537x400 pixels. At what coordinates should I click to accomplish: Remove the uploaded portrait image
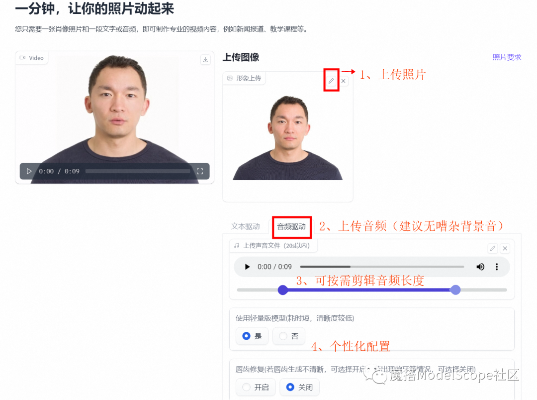(x=344, y=81)
